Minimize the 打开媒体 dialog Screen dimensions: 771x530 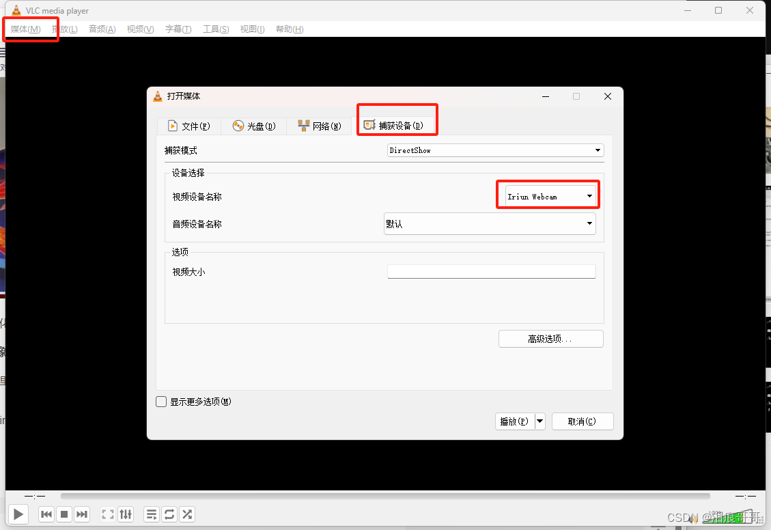[546, 96]
